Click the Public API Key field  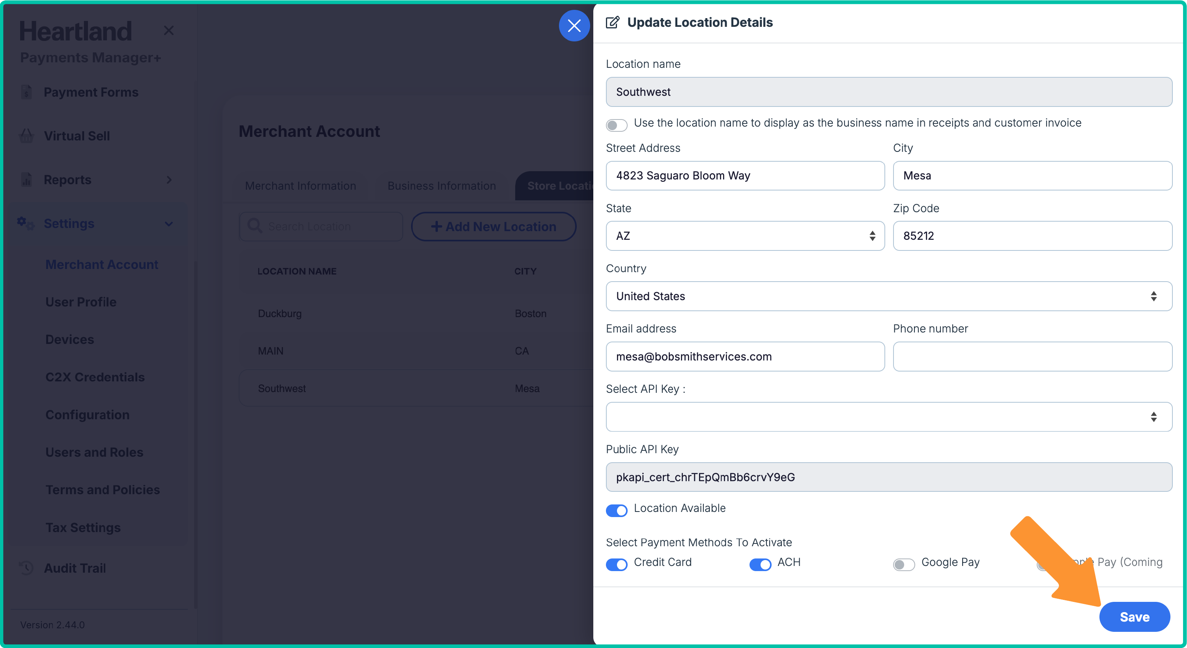pos(889,477)
